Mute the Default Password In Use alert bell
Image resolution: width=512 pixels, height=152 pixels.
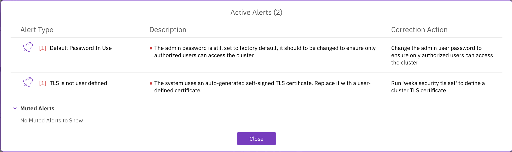(28, 47)
